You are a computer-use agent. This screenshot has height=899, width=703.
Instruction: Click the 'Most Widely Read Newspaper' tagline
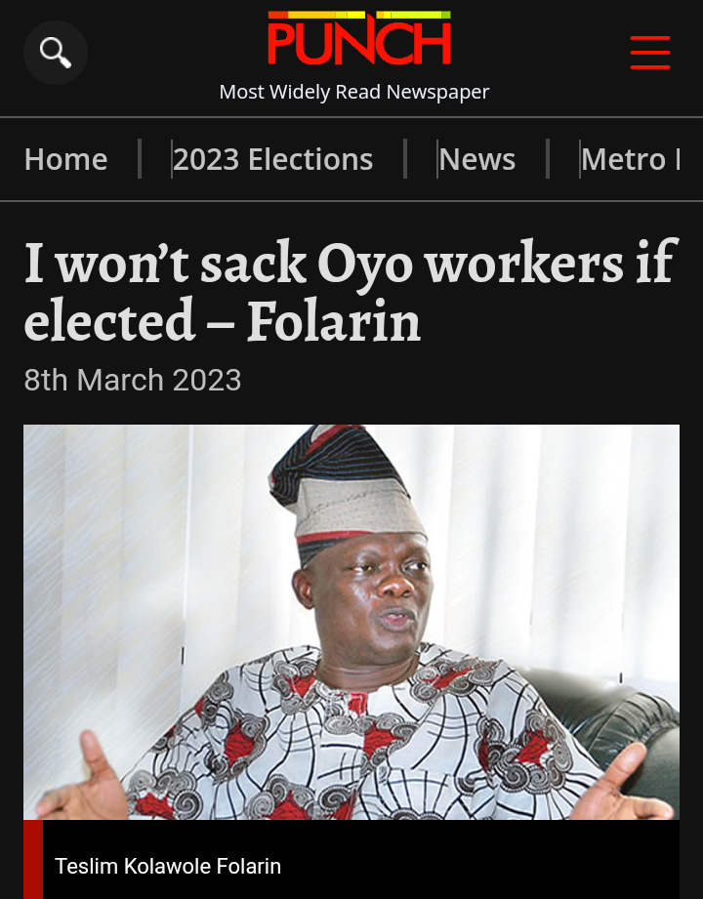pos(354,92)
